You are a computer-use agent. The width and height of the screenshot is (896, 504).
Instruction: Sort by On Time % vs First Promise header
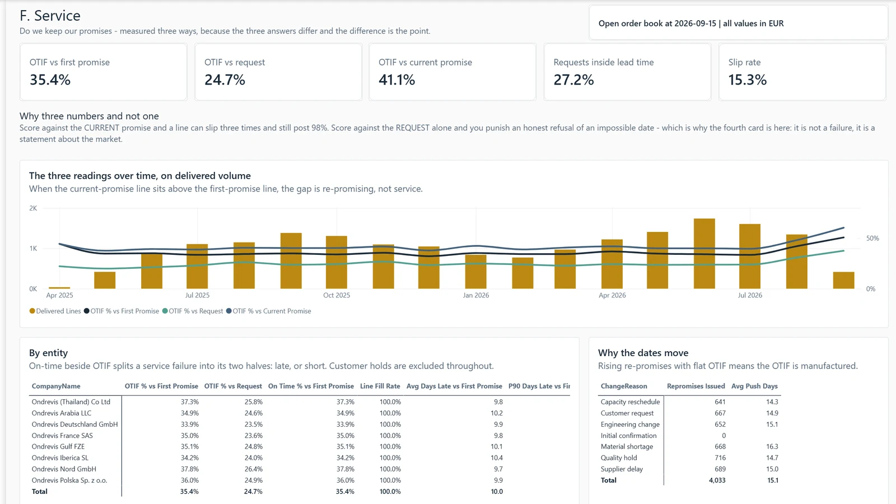(311, 386)
